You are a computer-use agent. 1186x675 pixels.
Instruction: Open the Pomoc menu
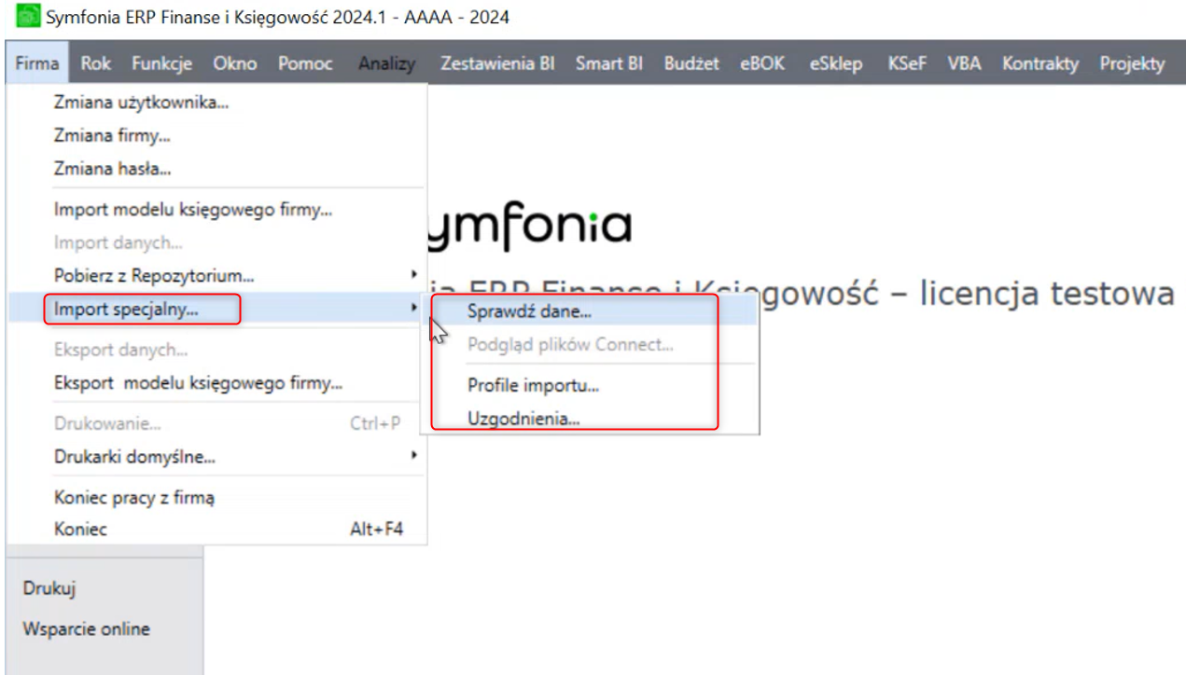305,63
